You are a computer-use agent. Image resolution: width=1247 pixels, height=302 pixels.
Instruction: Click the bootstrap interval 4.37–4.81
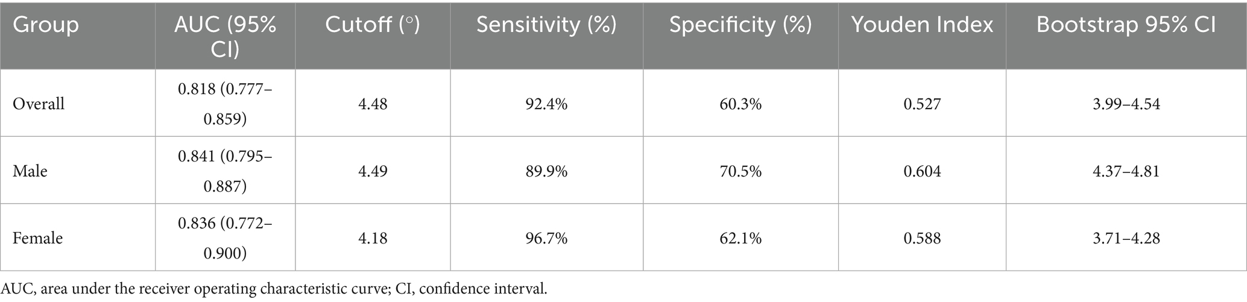coord(1126,171)
